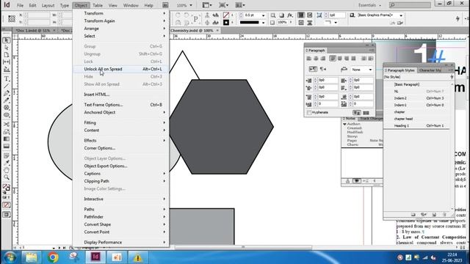Select the Pencil tool
470x264 pixels.
7,100
